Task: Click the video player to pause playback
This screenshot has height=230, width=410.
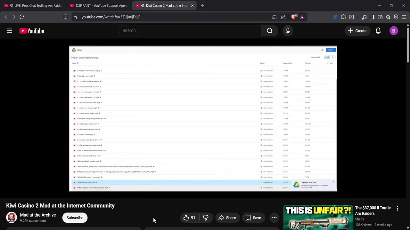Action: [x=203, y=119]
